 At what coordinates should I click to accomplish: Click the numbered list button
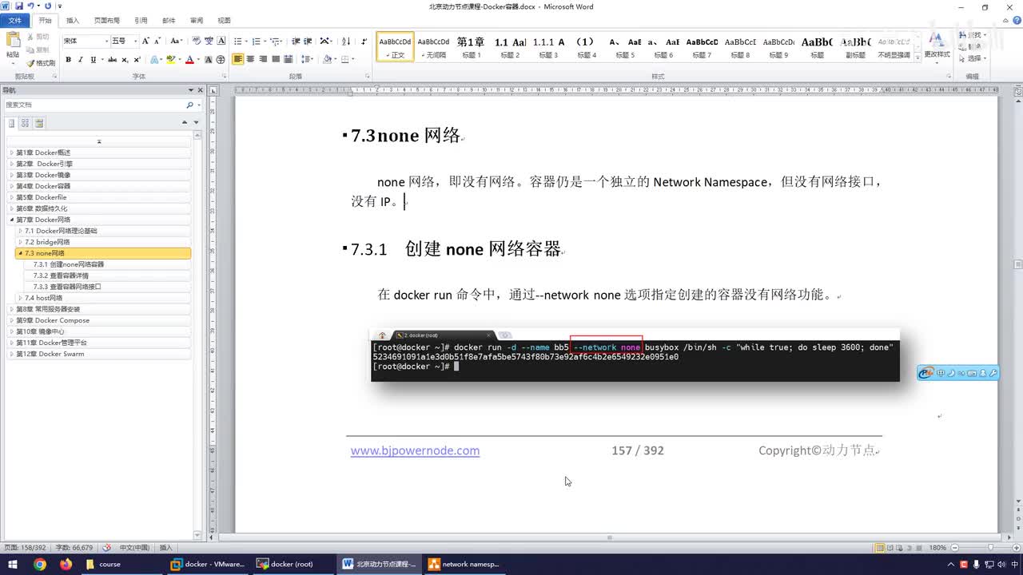click(257, 41)
